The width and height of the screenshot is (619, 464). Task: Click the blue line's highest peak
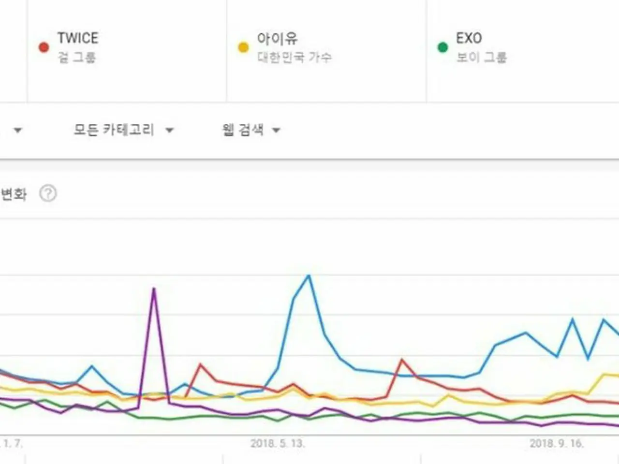click(309, 276)
